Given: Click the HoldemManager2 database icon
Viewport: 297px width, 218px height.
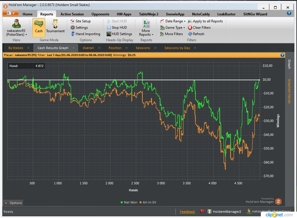Looking at the screenshot, I should pyautogui.click(x=209, y=211).
